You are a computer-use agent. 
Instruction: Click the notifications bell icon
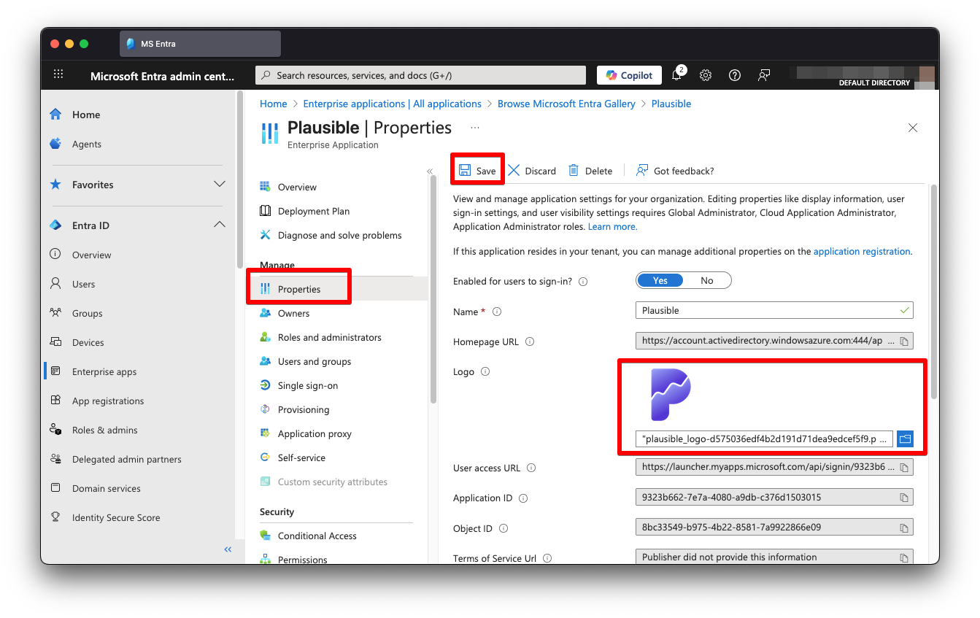(x=676, y=75)
